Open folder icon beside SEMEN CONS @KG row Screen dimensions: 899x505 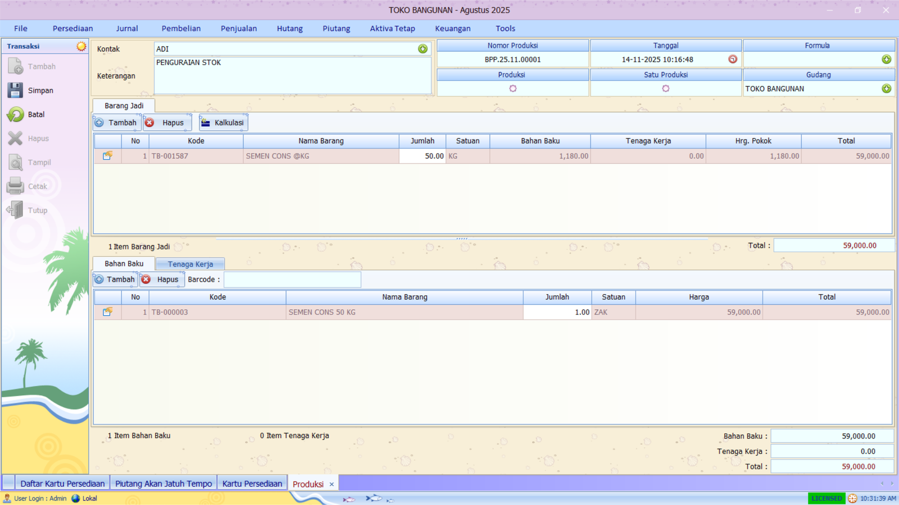[x=107, y=156]
